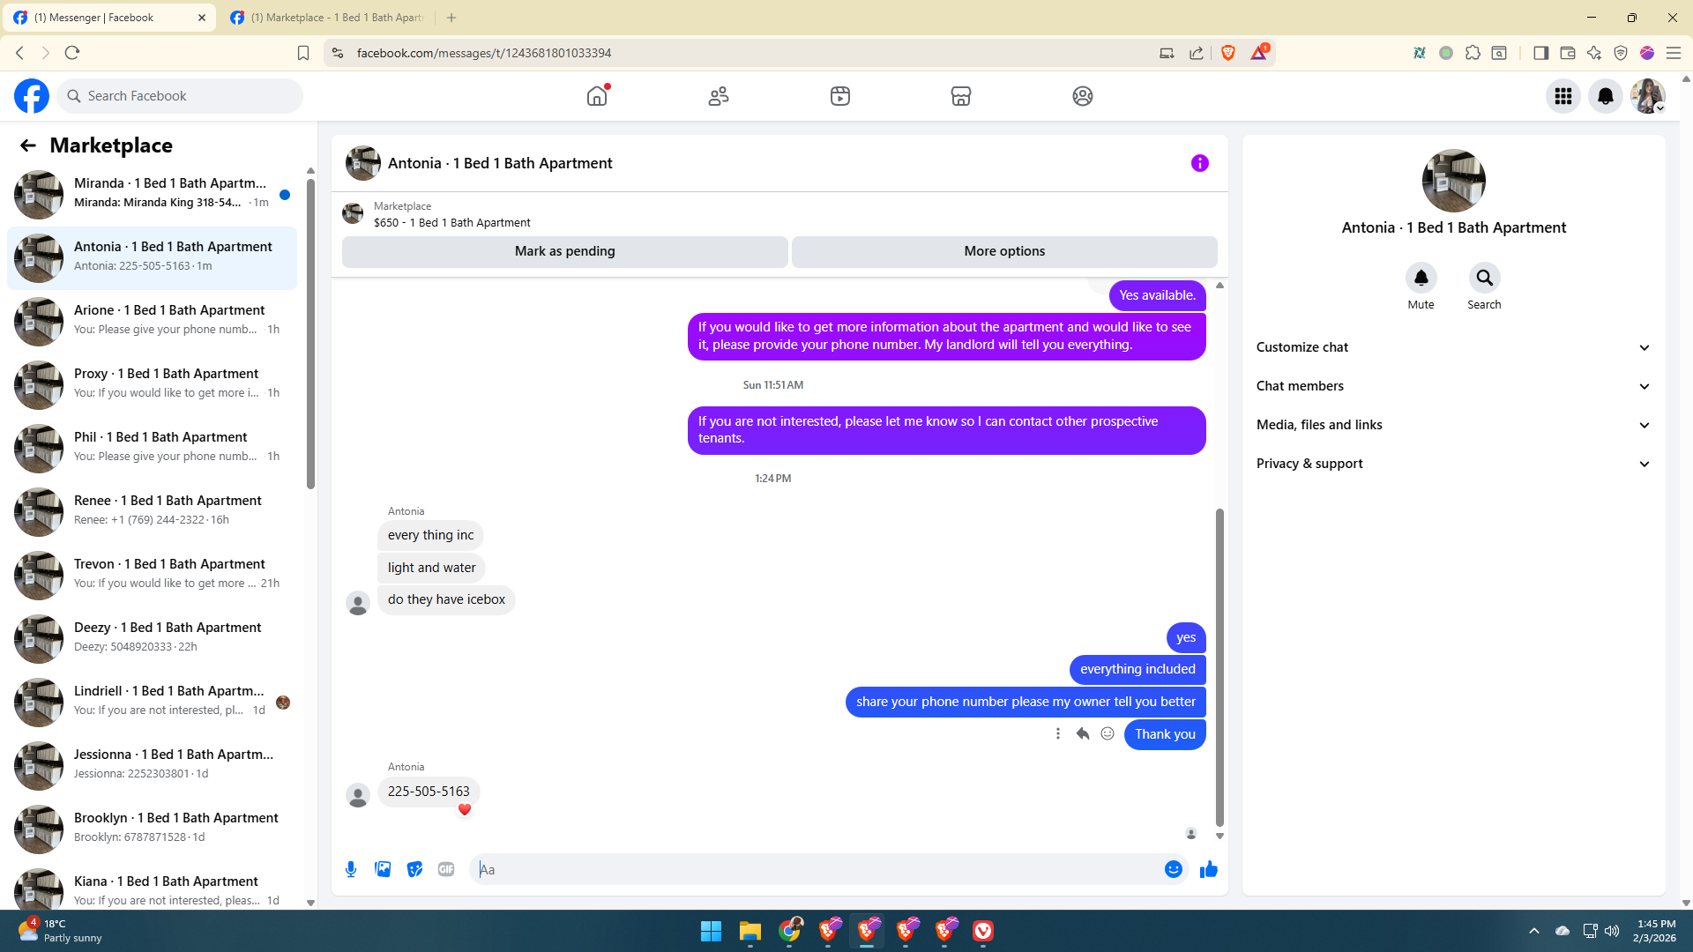Attach a photo using the image icon
The image size is (1693, 952).
(x=383, y=869)
